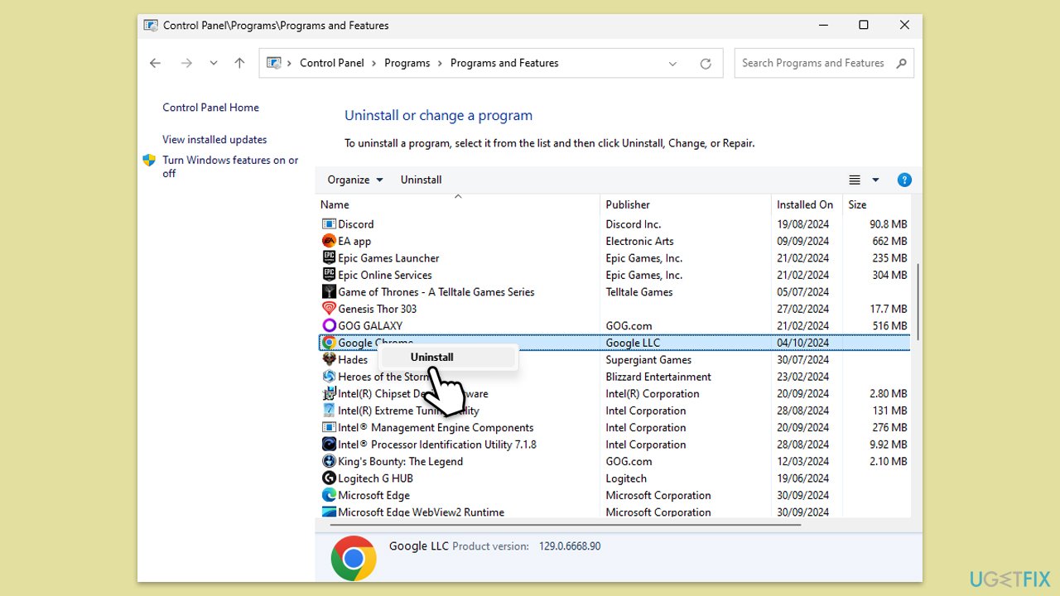Open the Organize dropdown menu

click(x=355, y=180)
